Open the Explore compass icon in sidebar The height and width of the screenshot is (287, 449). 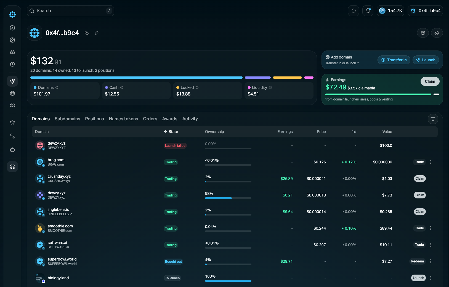click(12, 28)
